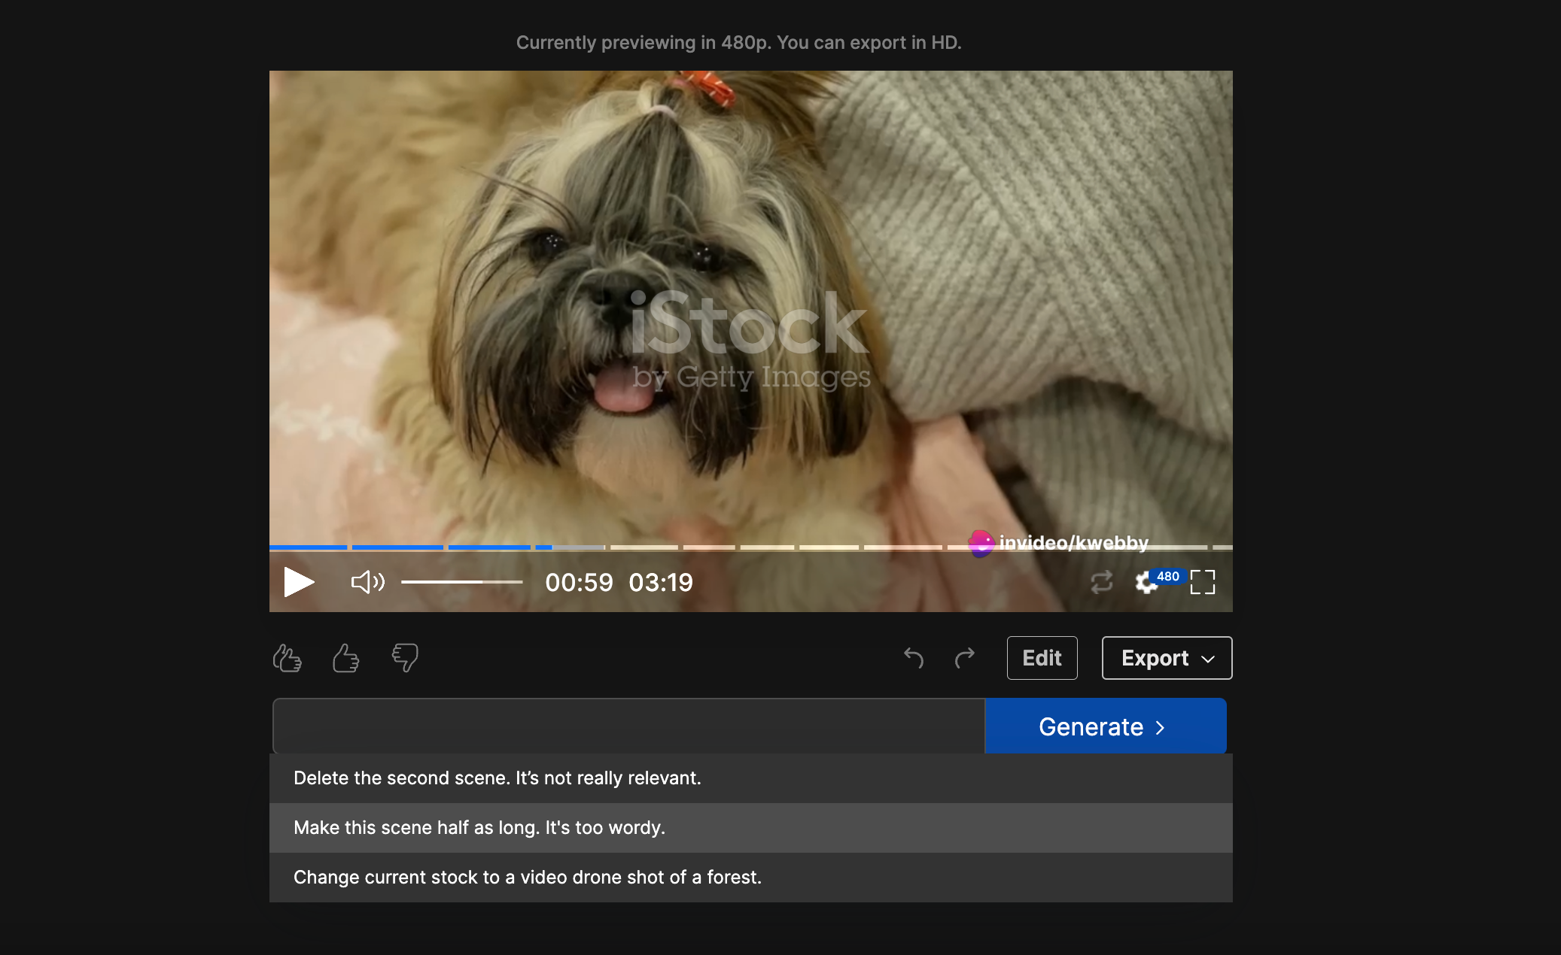The height and width of the screenshot is (955, 1561).
Task: Open the Edit mode
Action: [x=1042, y=658]
